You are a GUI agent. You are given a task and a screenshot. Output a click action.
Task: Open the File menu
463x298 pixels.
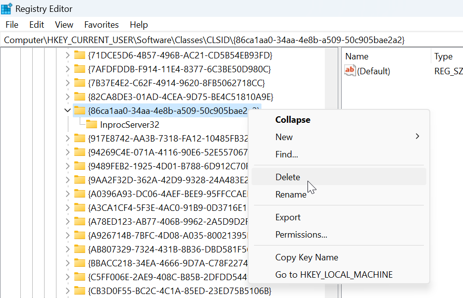point(12,25)
